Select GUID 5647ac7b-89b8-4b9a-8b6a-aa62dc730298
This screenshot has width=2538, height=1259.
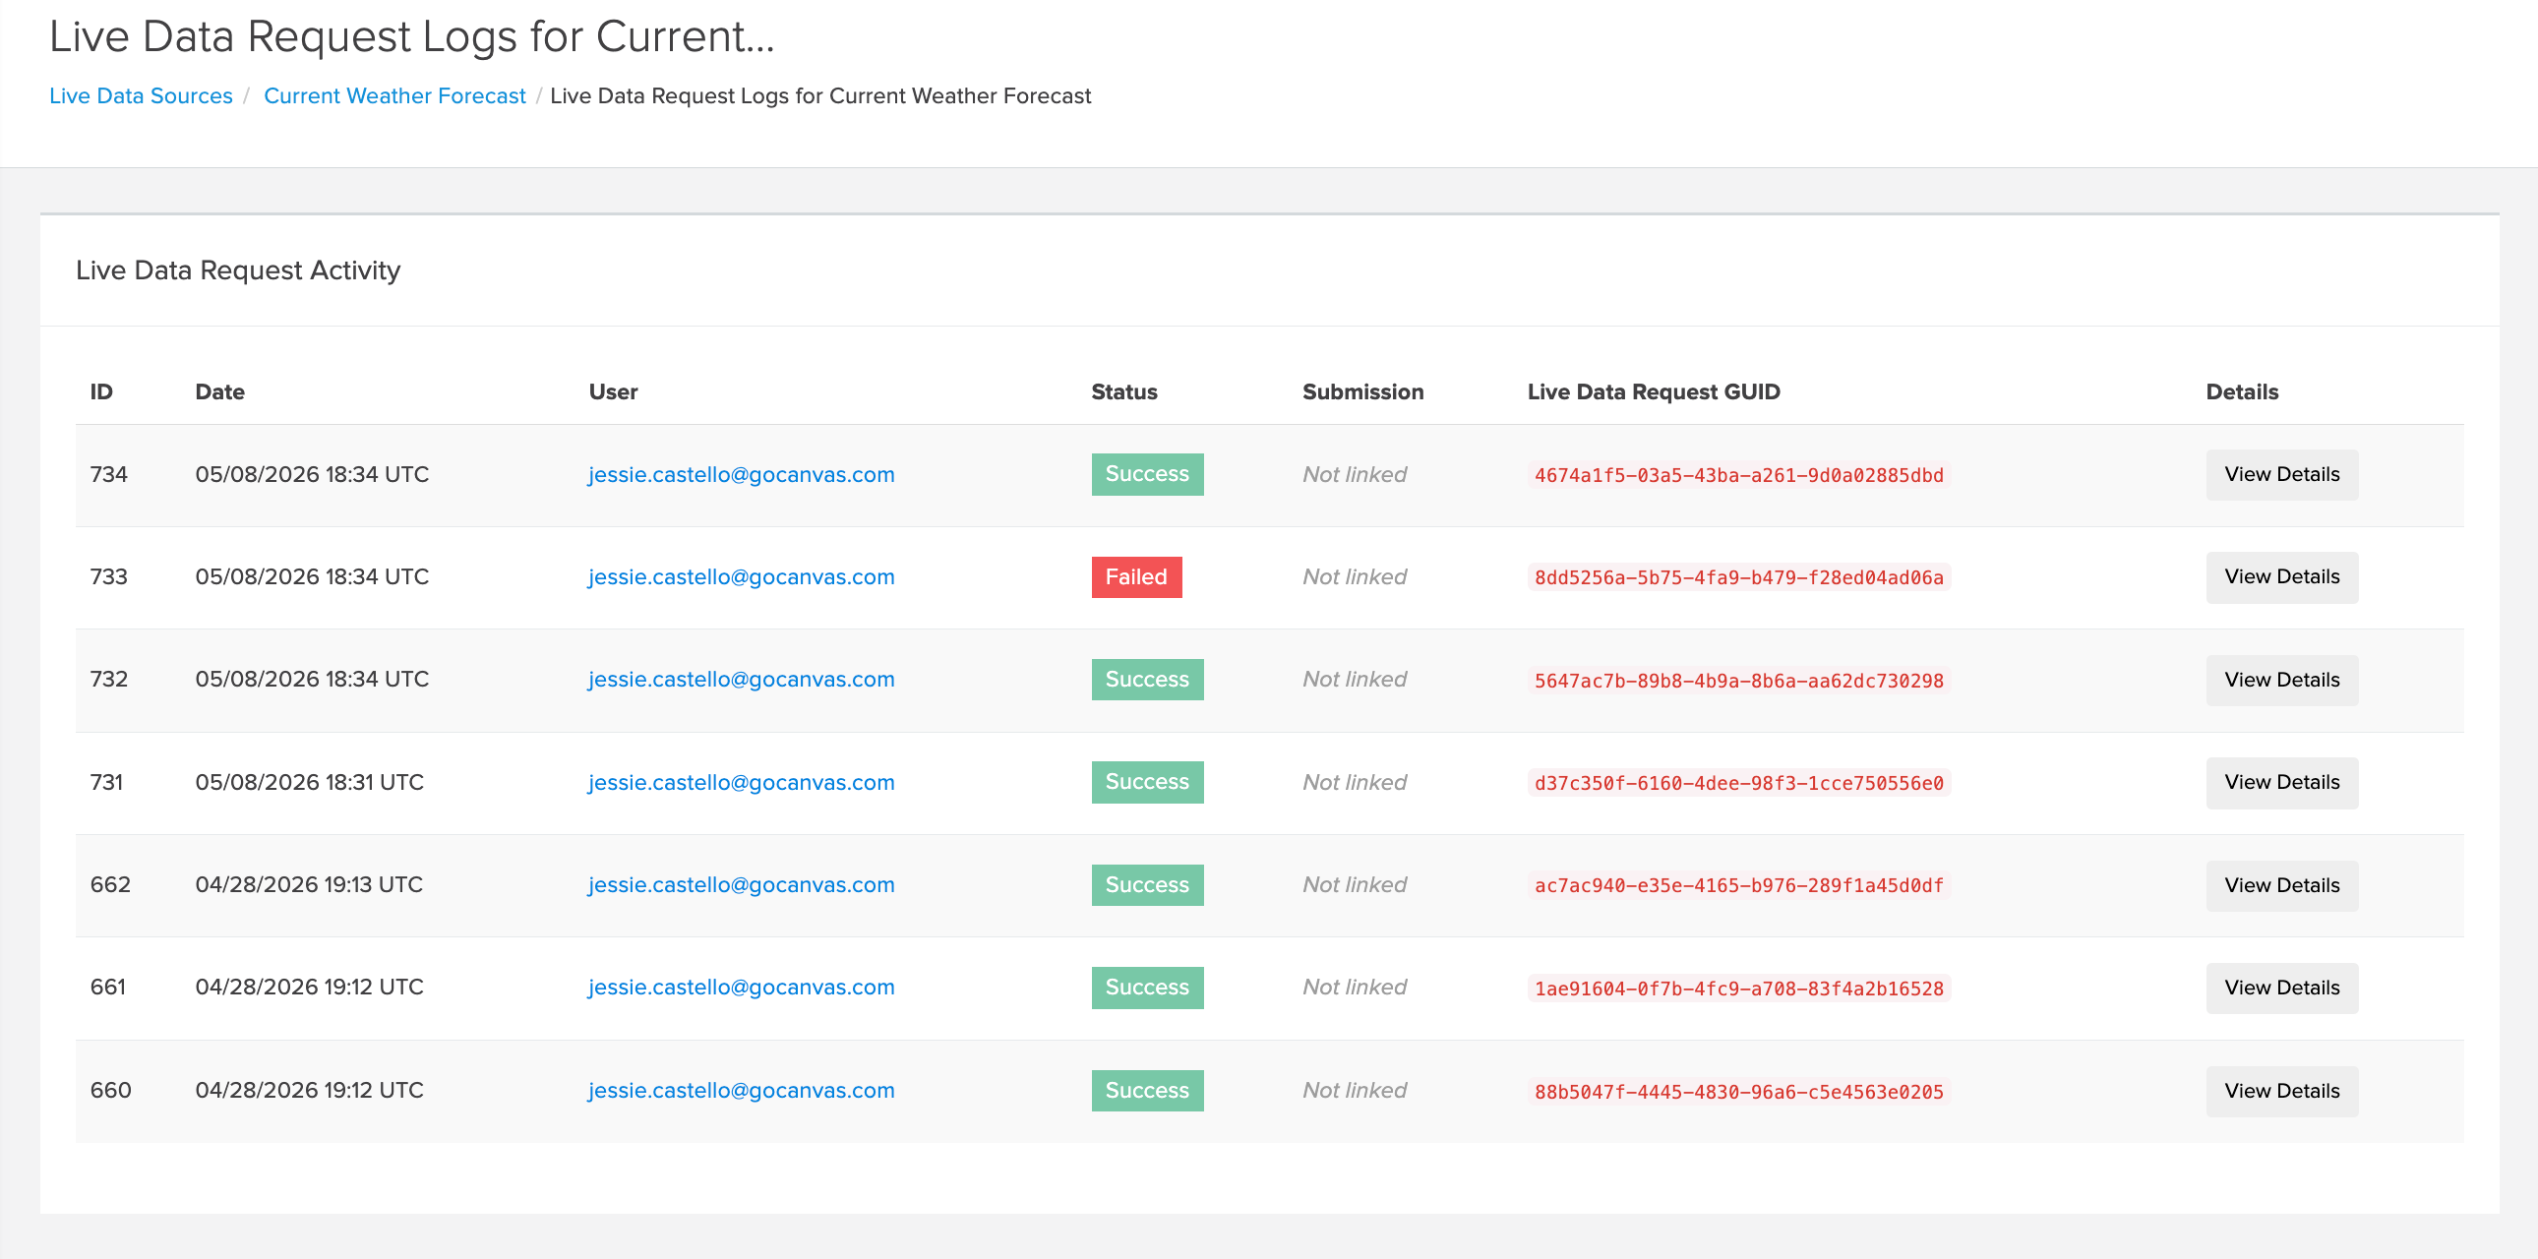[x=1738, y=681]
